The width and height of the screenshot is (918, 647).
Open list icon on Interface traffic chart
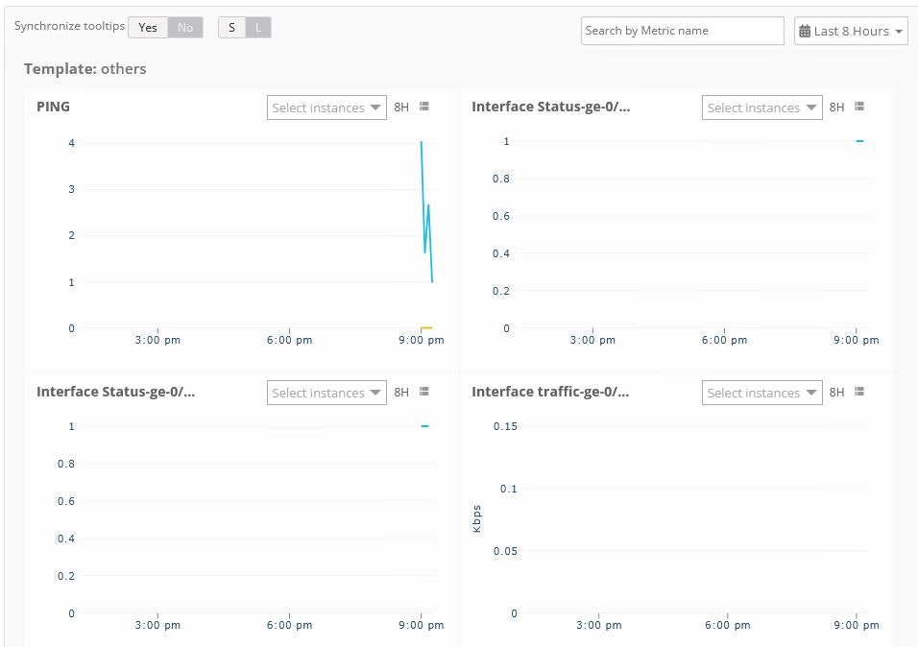pyautogui.click(x=859, y=392)
